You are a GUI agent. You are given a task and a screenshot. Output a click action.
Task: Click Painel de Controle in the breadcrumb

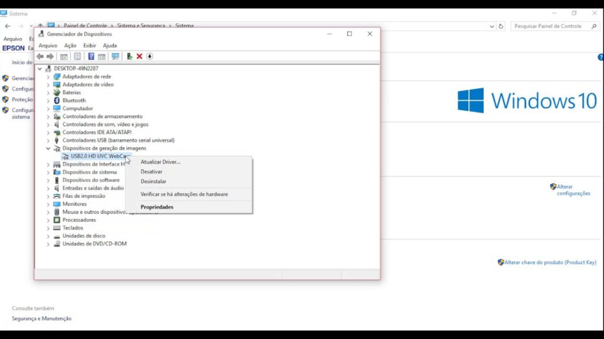[x=85, y=26]
